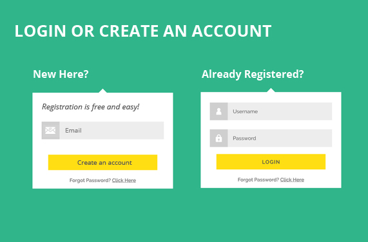The height and width of the screenshot is (242, 368).
Task: Click the Password placeholder text
Action: pos(244,138)
